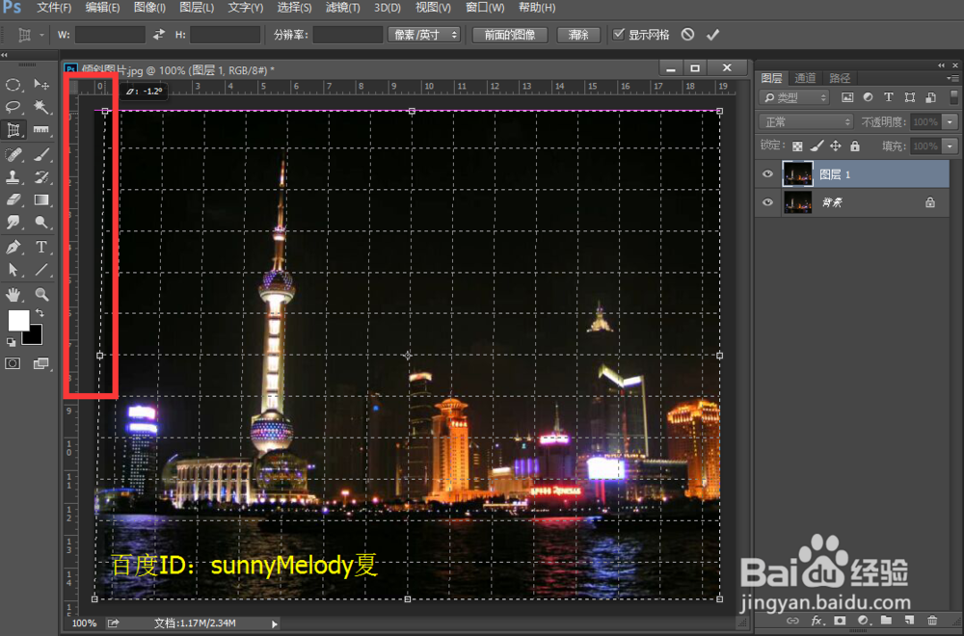Lock transparent pixels of layer
Image resolution: width=964 pixels, height=636 pixels.
pos(797,146)
